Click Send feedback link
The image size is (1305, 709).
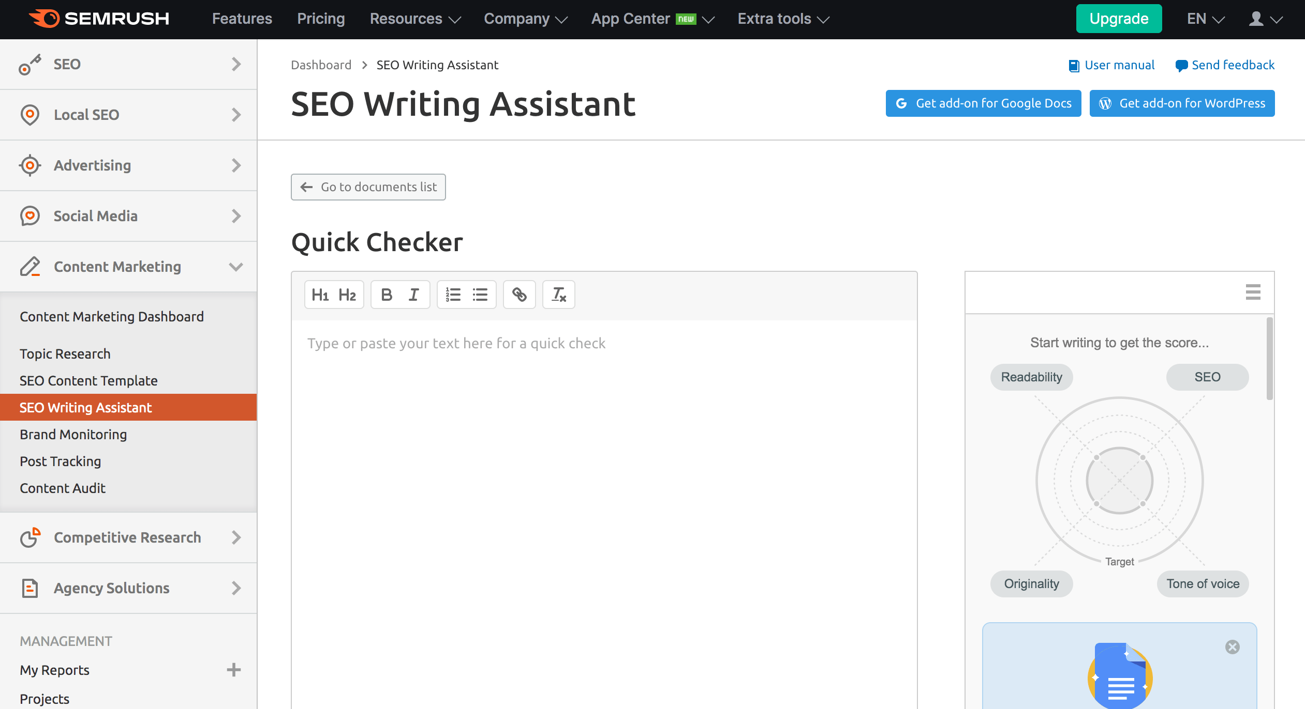(x=1224, y=65)
